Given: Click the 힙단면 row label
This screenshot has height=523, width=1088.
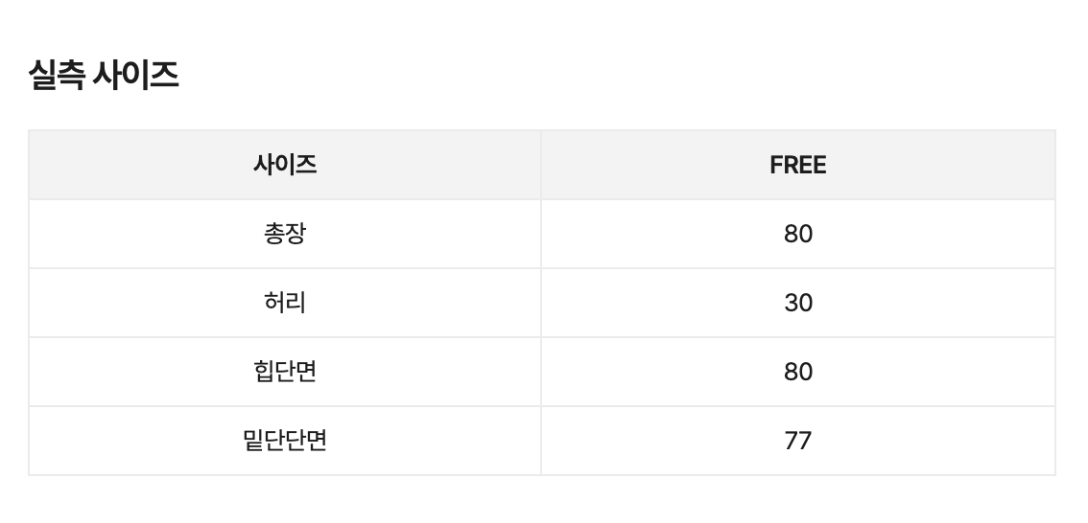Looking at the screenshot, I should click(x=285, y=372).
